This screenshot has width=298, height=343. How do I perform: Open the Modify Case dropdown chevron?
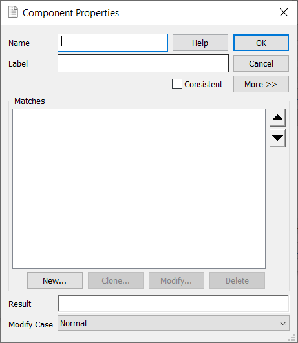pyautogui.click(x=282, y=323)
